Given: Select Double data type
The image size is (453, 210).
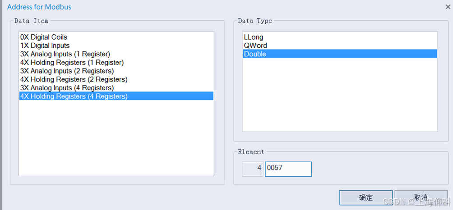Looking at the screenshot, I should [x=340, y=54].
